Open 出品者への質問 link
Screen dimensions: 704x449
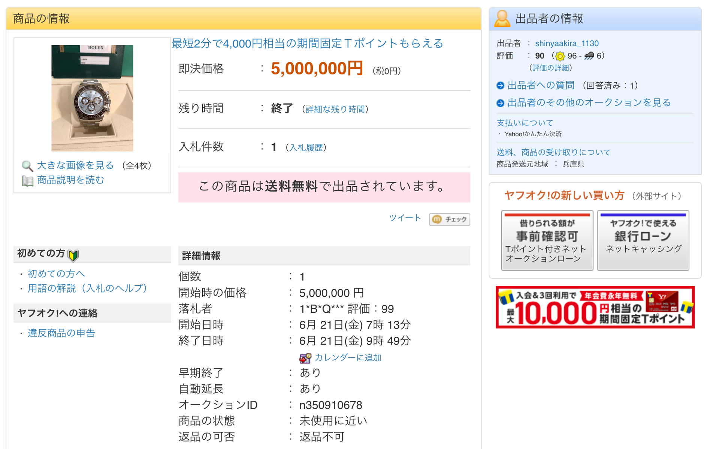pos(541,85)
